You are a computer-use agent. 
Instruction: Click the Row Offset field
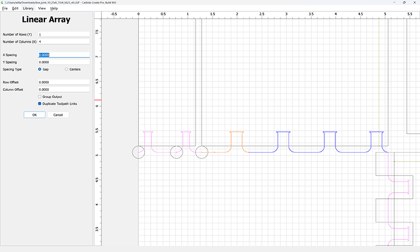coord(64,82)
